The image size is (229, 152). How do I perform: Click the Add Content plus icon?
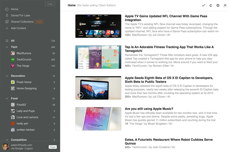7,28
